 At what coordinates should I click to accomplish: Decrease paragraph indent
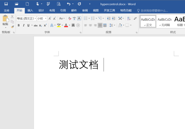(109, 18)
